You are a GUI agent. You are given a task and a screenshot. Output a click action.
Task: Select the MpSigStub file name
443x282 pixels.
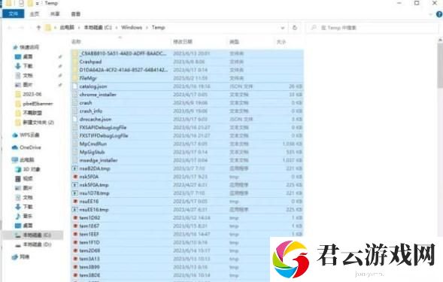92,152
